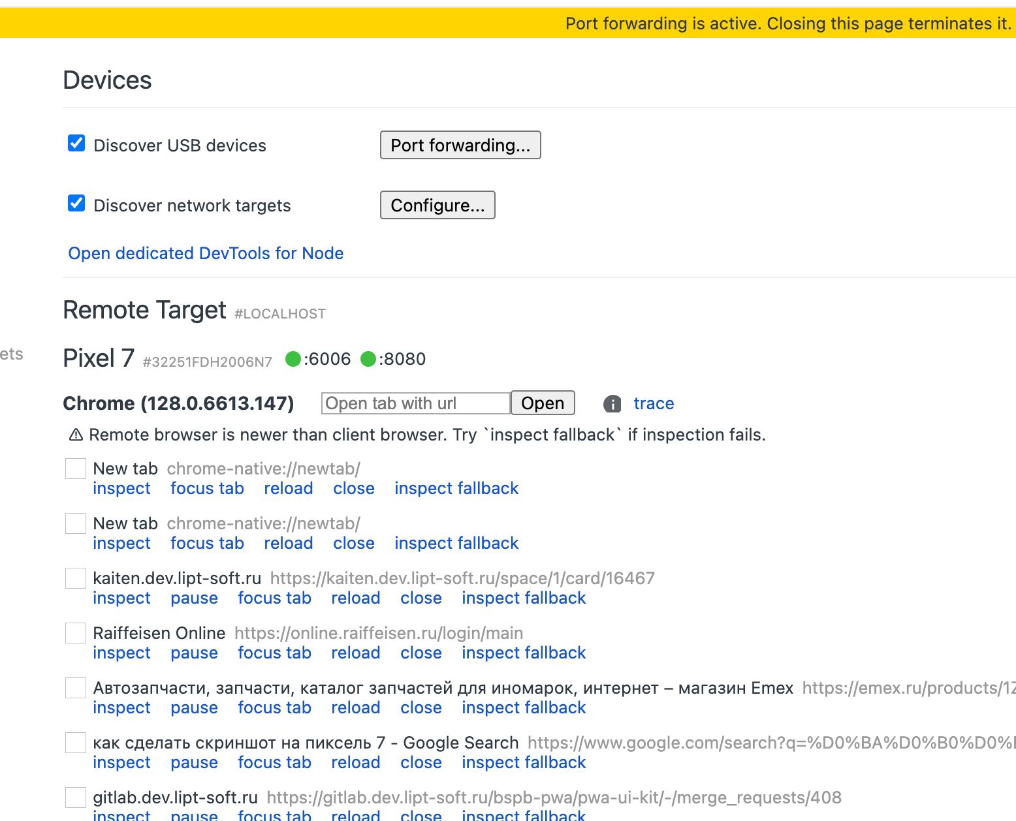Viewport: 1016px width, 821px height.
Task: Click favicon placeholder of second New tab entry
Action: [76, 523]
